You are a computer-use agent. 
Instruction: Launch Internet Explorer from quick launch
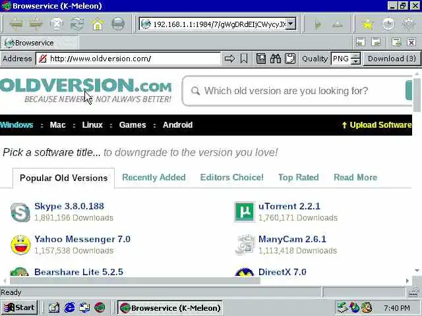(x=69, y=307)
